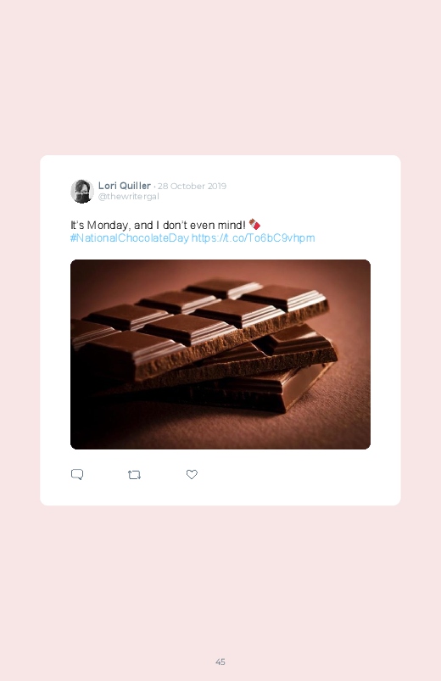This screenshot has height=681, width=441.
Task: Open the Lori Quiller display name
Action: click(x=125, y=186)
